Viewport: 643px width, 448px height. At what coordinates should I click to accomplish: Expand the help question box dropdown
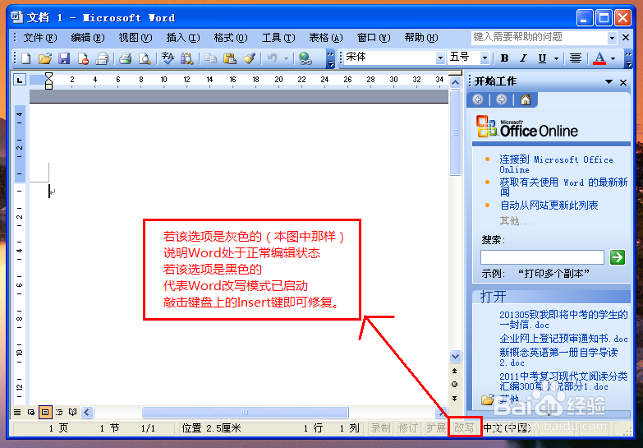pyautogui.click(x=612, y=38)
